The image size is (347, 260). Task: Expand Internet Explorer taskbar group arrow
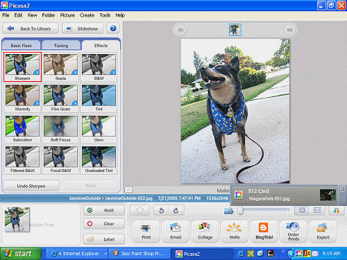pos(105,254)
